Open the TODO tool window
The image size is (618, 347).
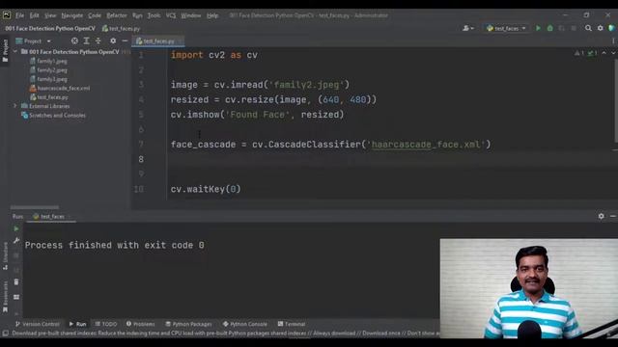click(x=105, y=324)
